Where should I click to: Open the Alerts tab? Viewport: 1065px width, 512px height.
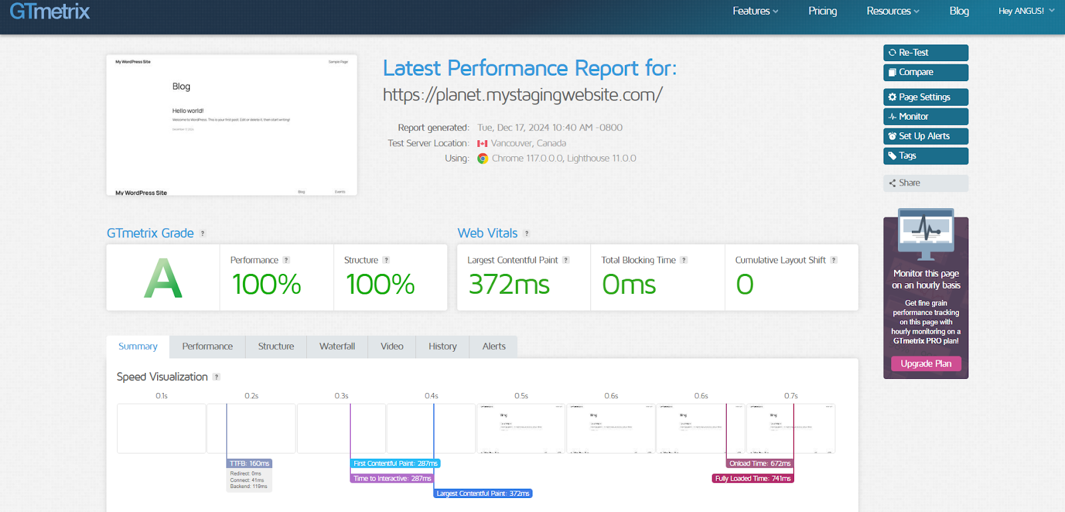pyautogui.click(x=494, y=346)
